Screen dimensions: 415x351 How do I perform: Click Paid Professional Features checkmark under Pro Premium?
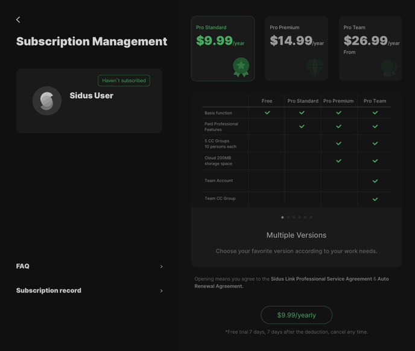[x=338, y=127]
